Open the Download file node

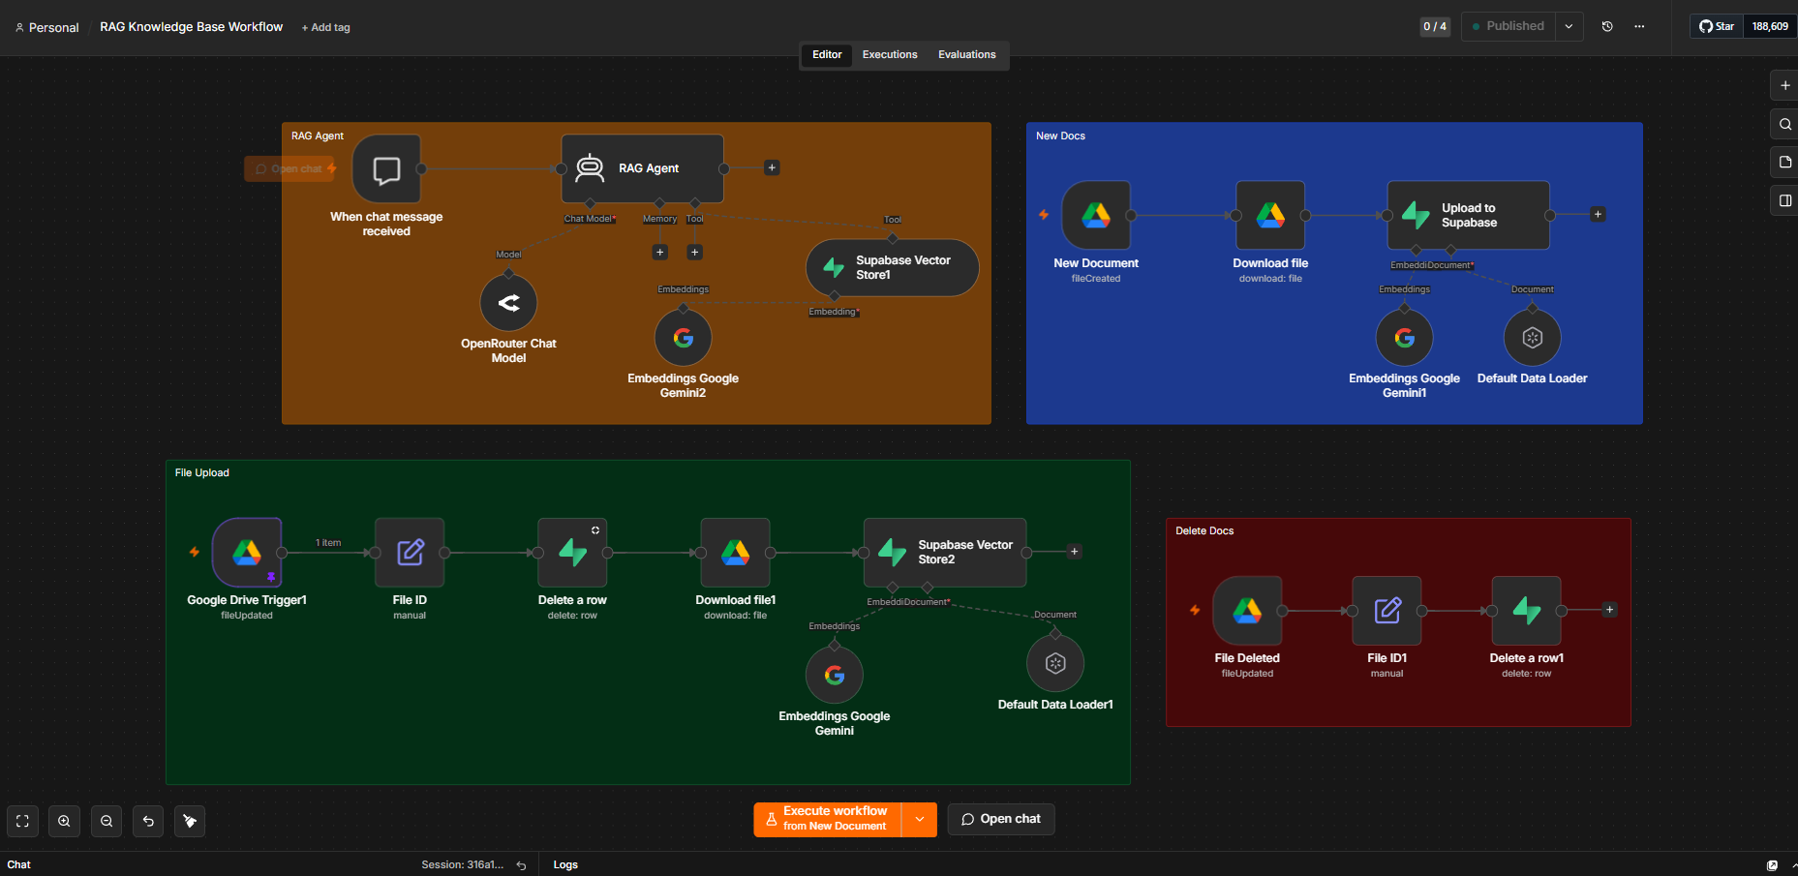coord(1270,215)
